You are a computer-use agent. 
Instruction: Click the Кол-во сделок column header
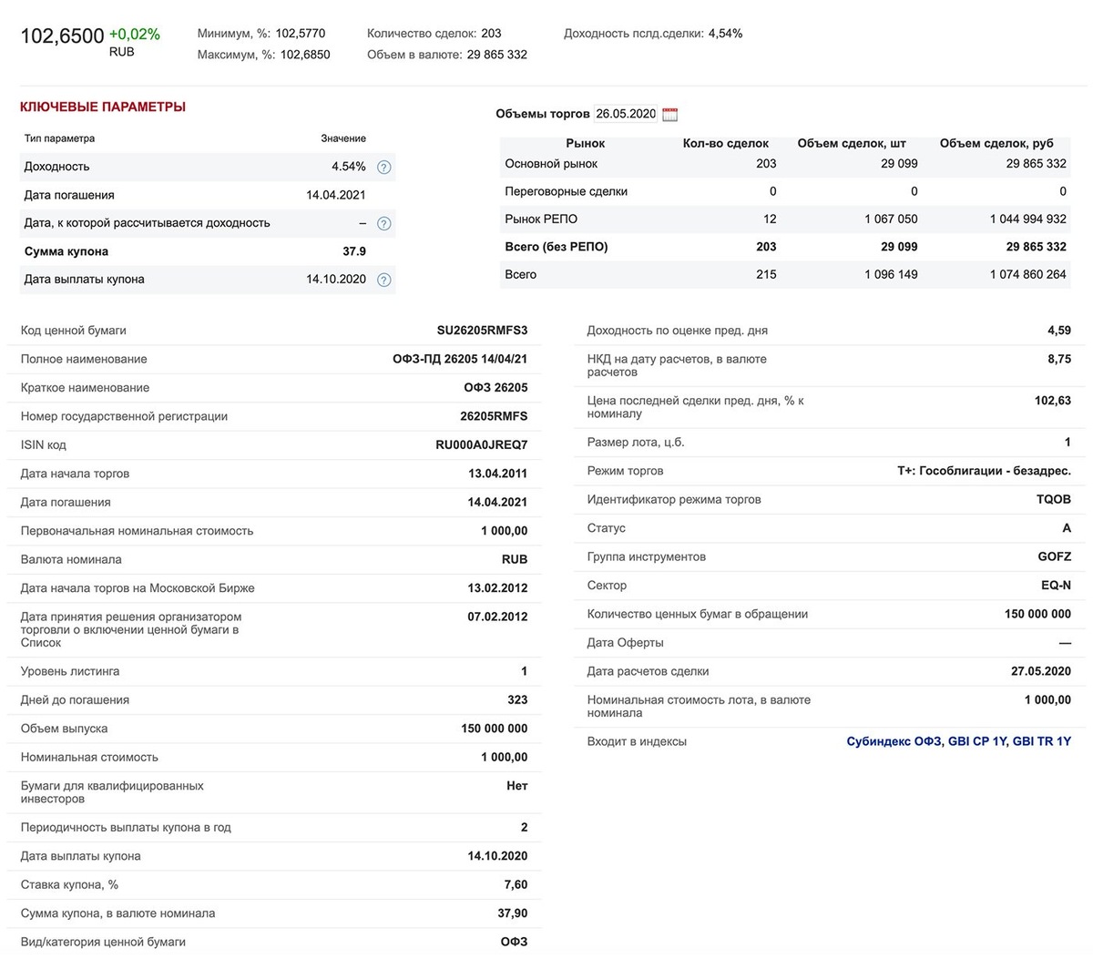click(725, 143)
